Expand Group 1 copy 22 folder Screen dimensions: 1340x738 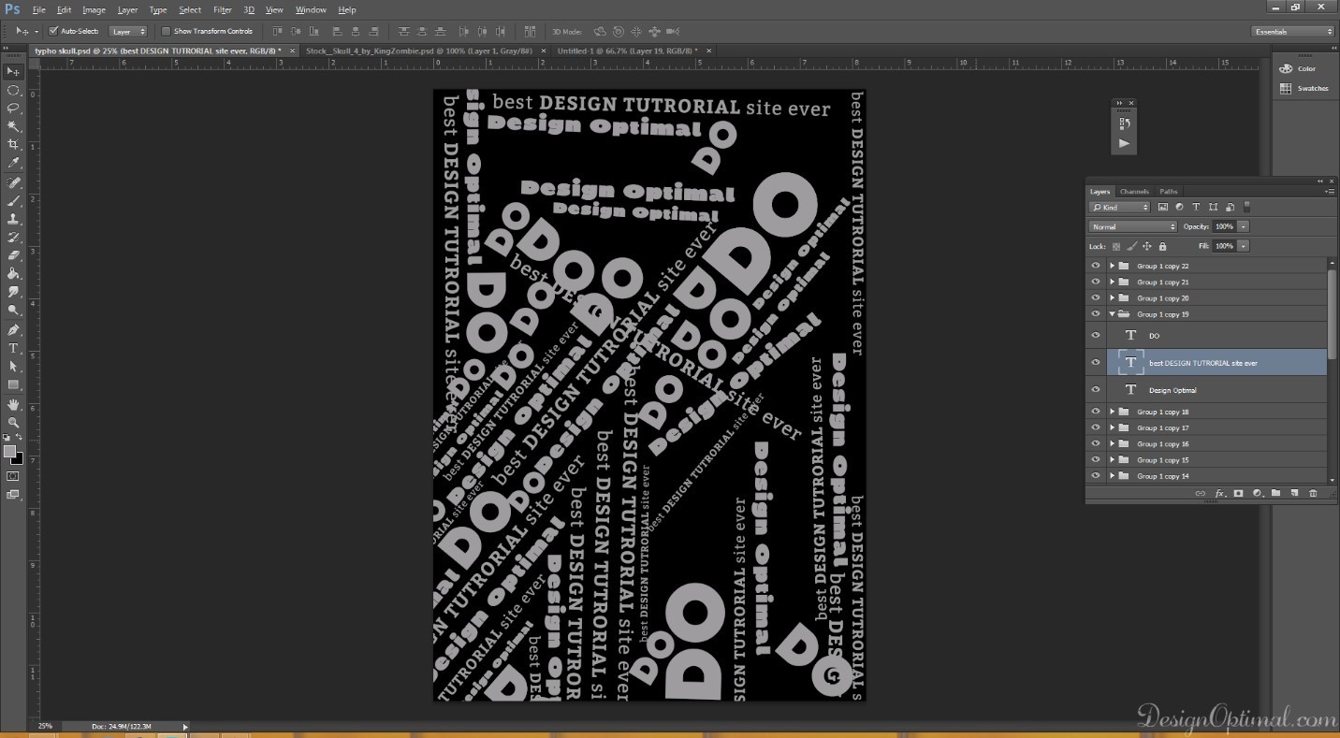(x=1112, y=266)
